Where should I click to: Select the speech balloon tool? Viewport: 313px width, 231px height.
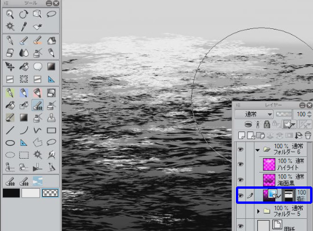[37, 67]
